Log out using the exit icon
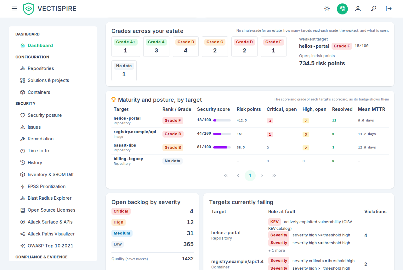 (x=389, y=8)
